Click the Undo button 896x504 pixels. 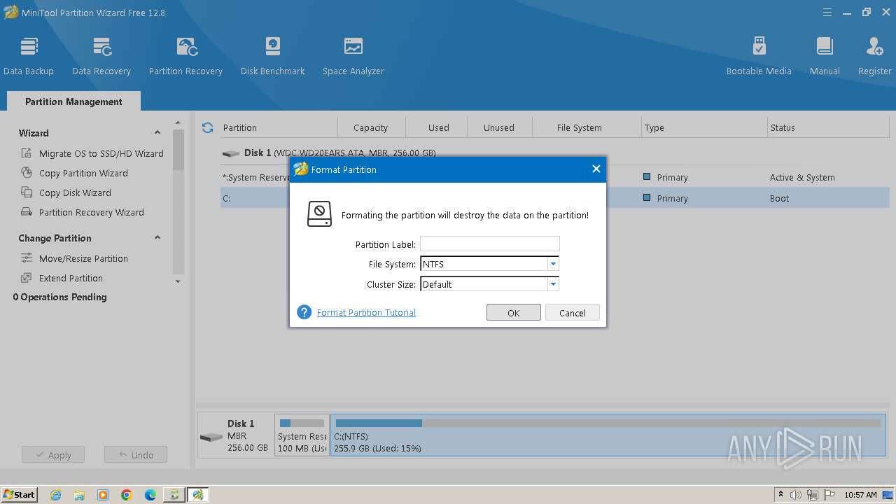(x=136, y=455)
